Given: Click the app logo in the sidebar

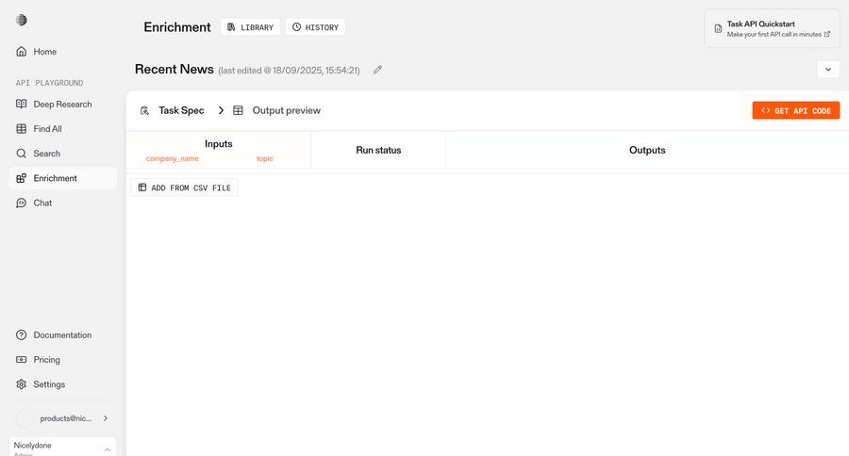Looking at the screenshot, I should pyautogui.click(x=22, y=21).
